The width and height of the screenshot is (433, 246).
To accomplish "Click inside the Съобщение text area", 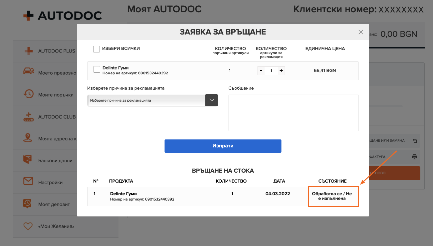I will (293, 113).
